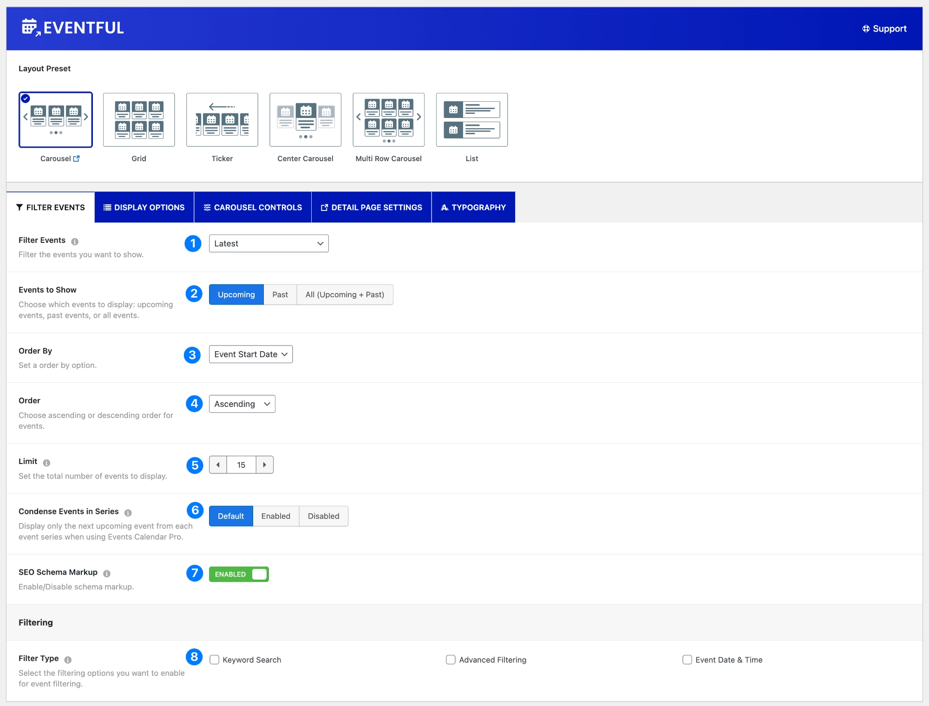Select the Multi Row Carousel icon

(x=388, y=120)
